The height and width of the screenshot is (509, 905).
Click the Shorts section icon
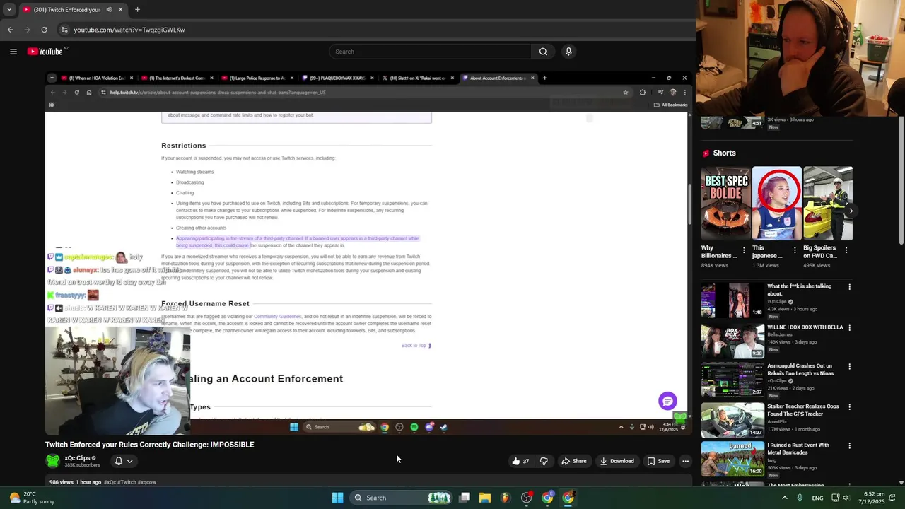click(706, 153)
